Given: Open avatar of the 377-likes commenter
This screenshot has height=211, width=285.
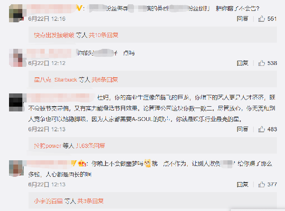Looking at the screenshot, I should [x=16, y=168].
